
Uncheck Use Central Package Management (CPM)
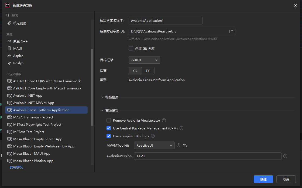pos(109,128)
